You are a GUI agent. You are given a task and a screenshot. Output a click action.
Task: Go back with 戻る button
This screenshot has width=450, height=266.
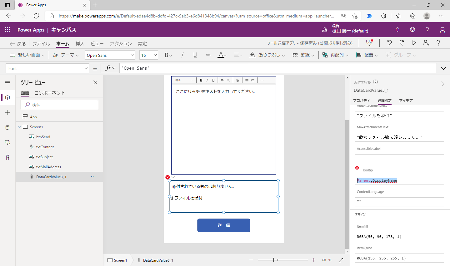point(18,43)
